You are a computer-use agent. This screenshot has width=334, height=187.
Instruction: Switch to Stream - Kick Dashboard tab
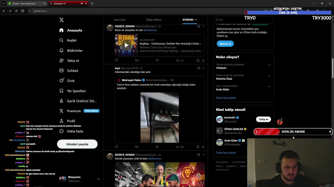tap(26, 4)
